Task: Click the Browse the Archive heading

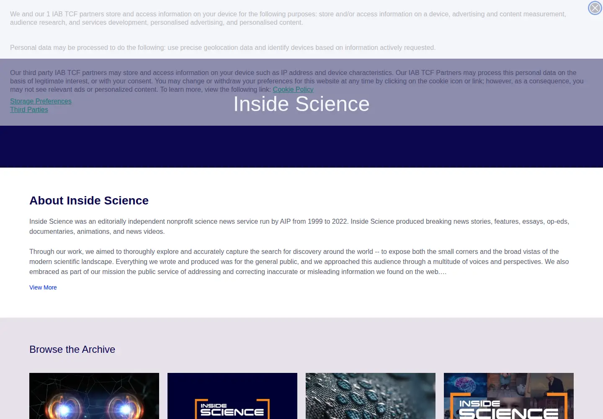Action: [72, 349]
